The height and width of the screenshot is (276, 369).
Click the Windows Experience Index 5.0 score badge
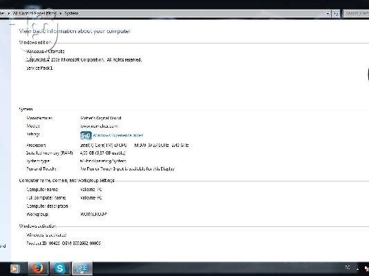86,135
